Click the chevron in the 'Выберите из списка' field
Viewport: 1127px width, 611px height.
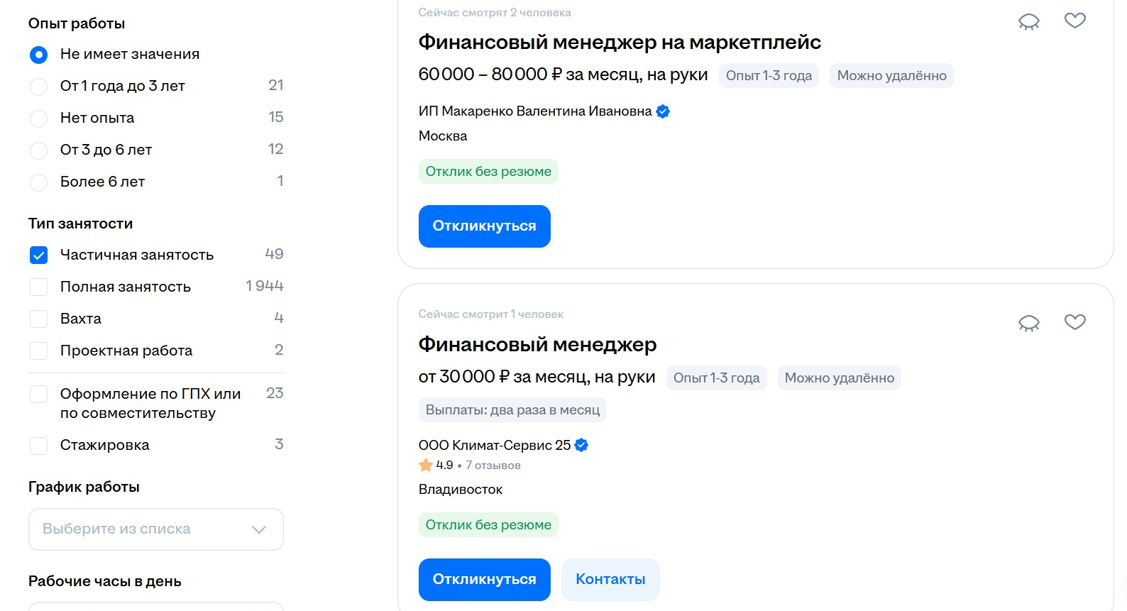(x=259, y=529)
